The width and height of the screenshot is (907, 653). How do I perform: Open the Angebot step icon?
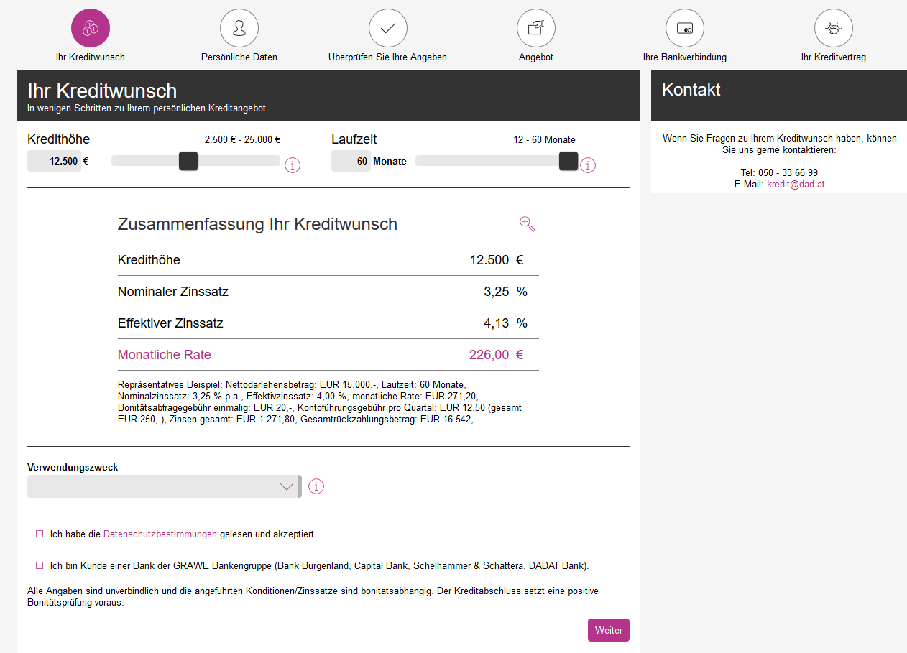[x=536, y=28]
